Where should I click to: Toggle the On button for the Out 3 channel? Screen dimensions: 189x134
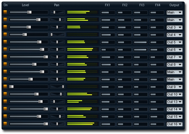[5, 27]
